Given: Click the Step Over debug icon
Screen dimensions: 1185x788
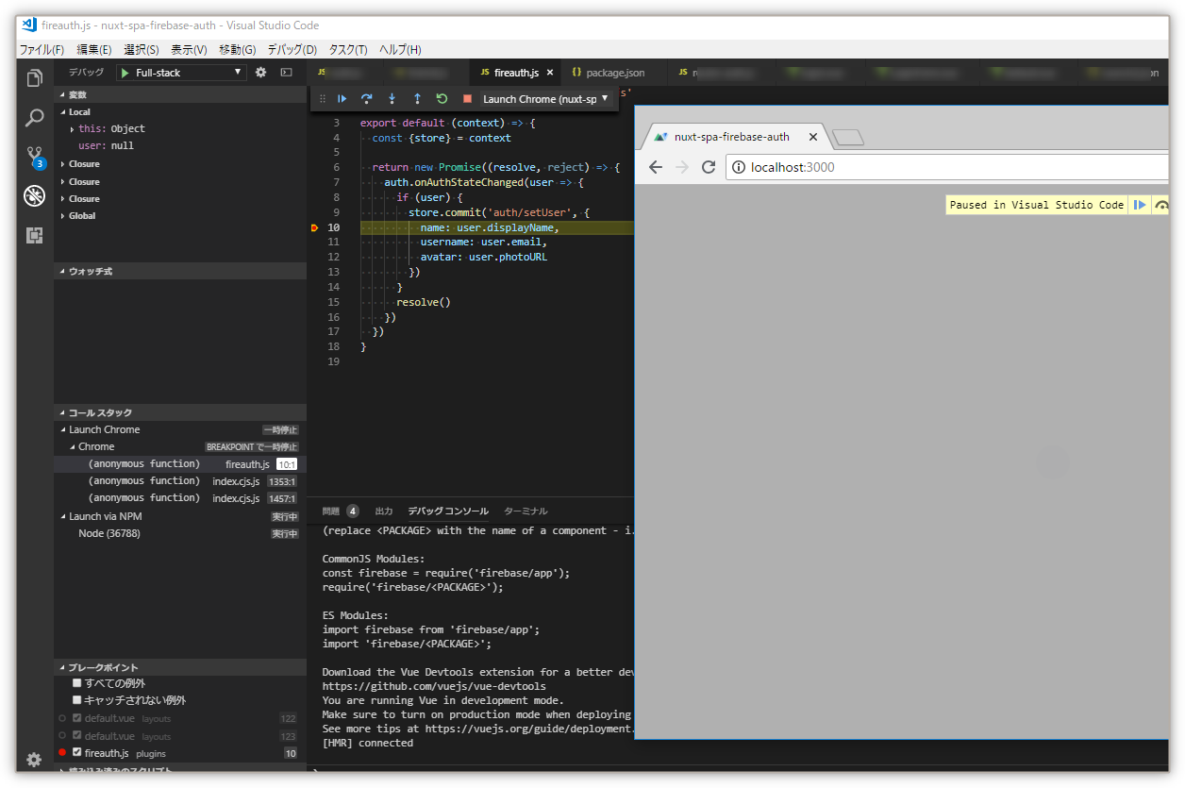Looking at the screenshot, I should [366, 98].
